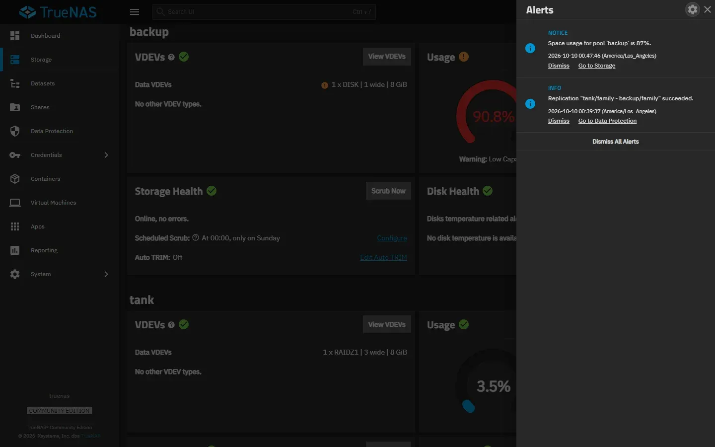Expand the System submenu chevron

[x=106, y=274]
